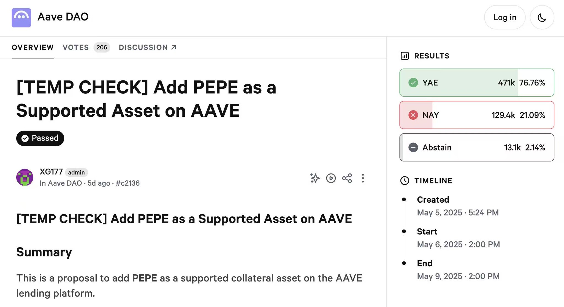This screenshot has height=307, width=564.
Task: Select the Overview tab
Action: coord(32,47)
